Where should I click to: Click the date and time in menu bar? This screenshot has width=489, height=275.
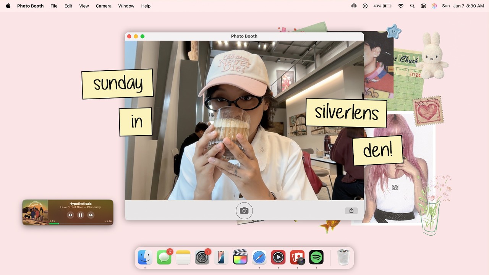click(x=463, y=6)
